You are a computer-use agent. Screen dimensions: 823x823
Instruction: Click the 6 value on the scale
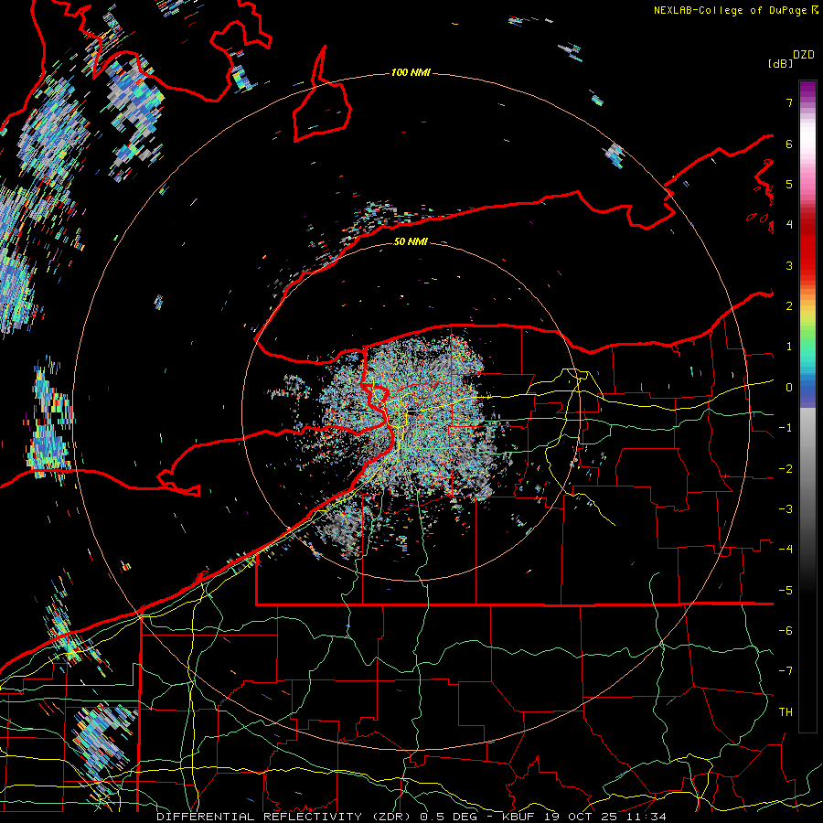click(789, 144)
